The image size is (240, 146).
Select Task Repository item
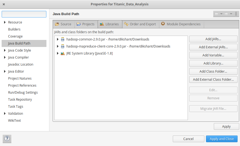[x=20, y=100]
